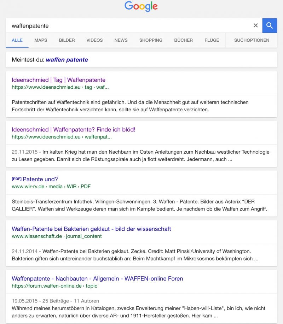This screenshot has height=324, width=283.
Task: Open 'Waffenpatente? Finde ich blöd!' result
Action: (74, 130)
